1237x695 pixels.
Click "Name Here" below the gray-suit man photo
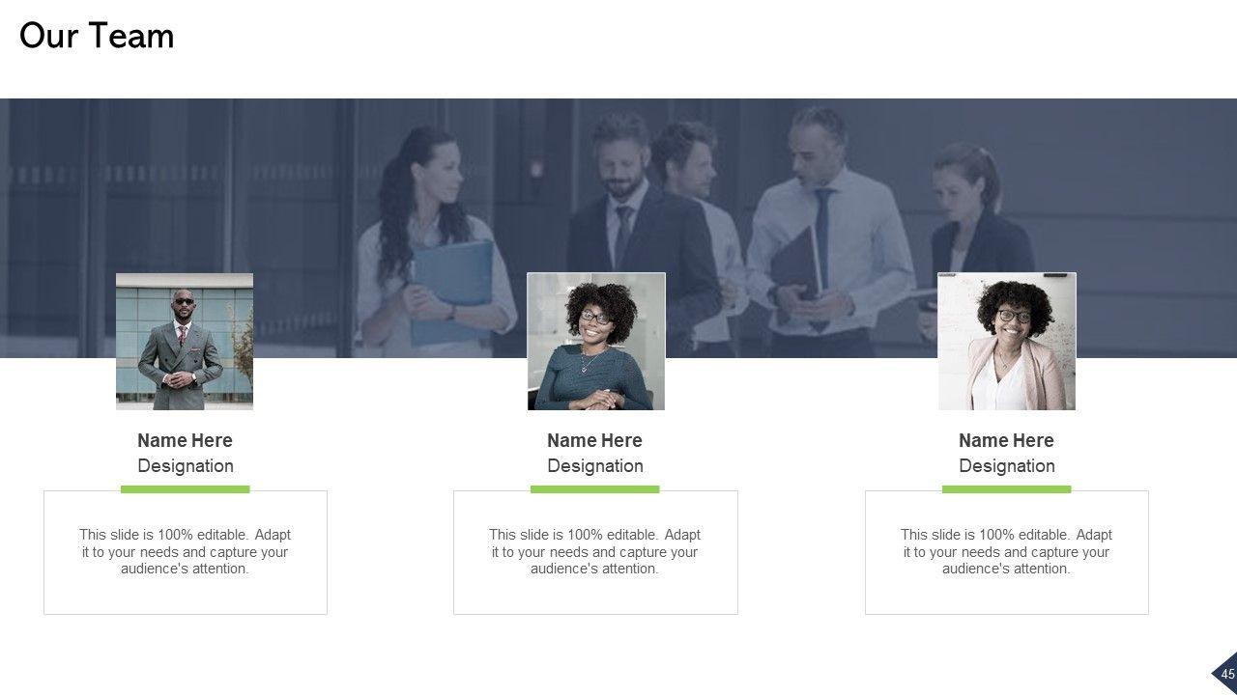point(185,440)
